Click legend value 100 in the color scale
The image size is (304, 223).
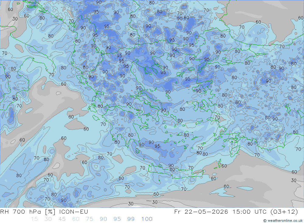[147, 219]
